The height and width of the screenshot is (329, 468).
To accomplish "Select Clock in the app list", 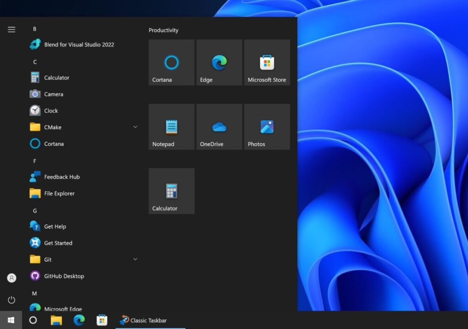I will click(x=50, y=110).
